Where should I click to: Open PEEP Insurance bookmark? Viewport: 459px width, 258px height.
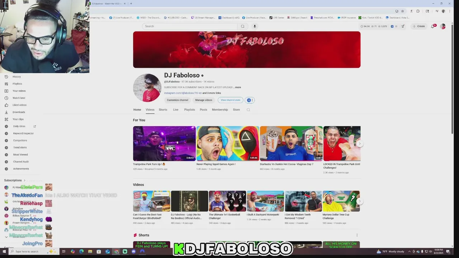tap(346, 18)
